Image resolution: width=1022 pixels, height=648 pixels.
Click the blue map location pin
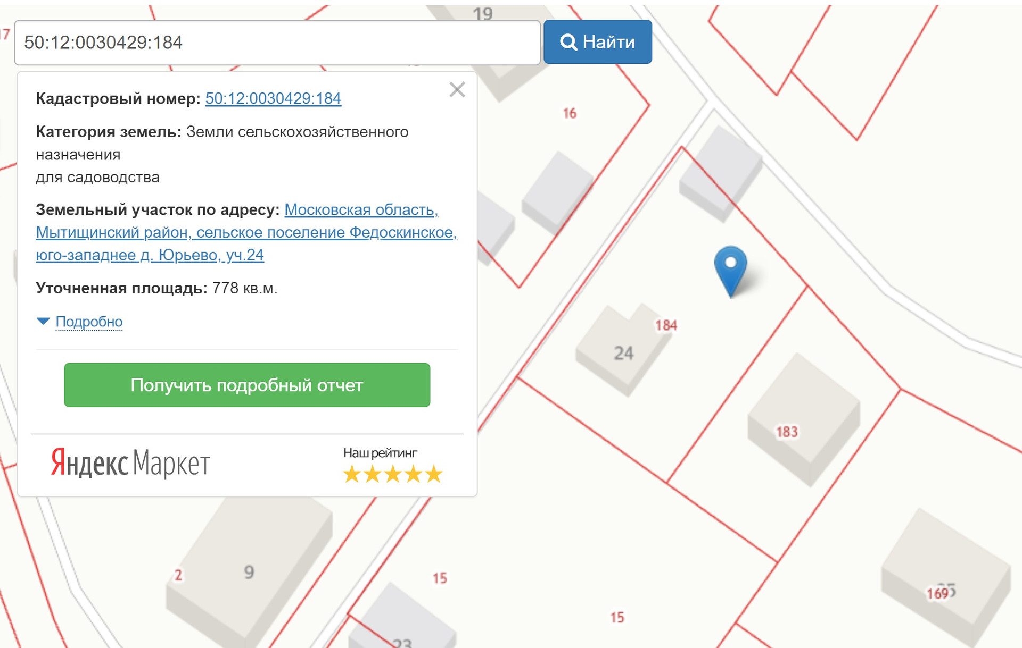coord(730,266)
